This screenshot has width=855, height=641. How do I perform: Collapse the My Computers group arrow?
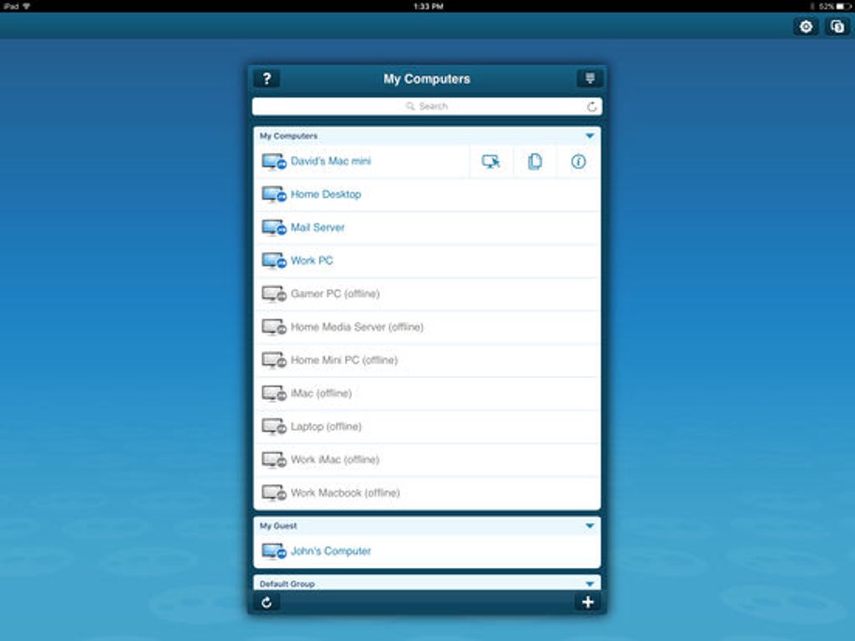pyautogui.click(x=589, y=136)
